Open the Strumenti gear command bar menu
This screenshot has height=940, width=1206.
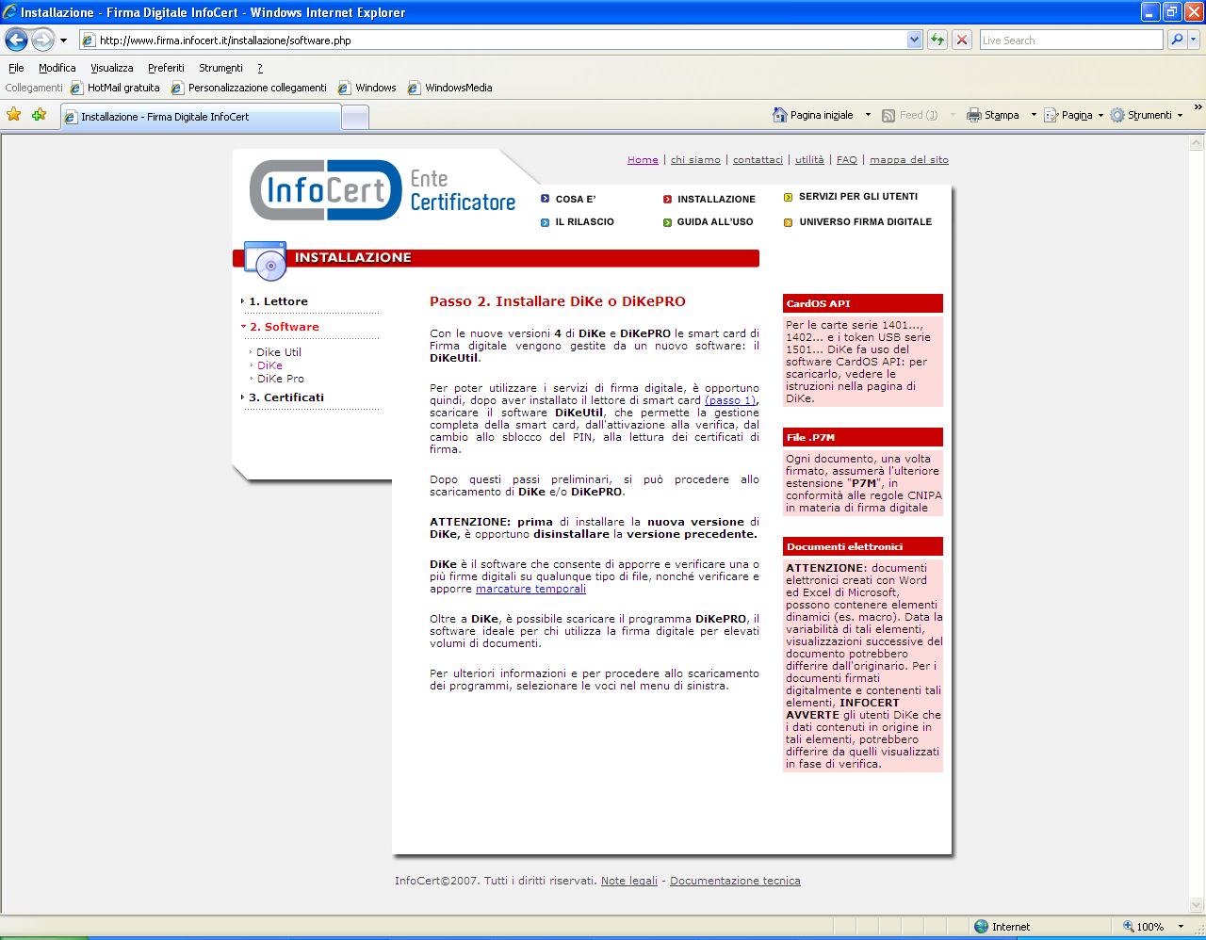click(1146, 115)
